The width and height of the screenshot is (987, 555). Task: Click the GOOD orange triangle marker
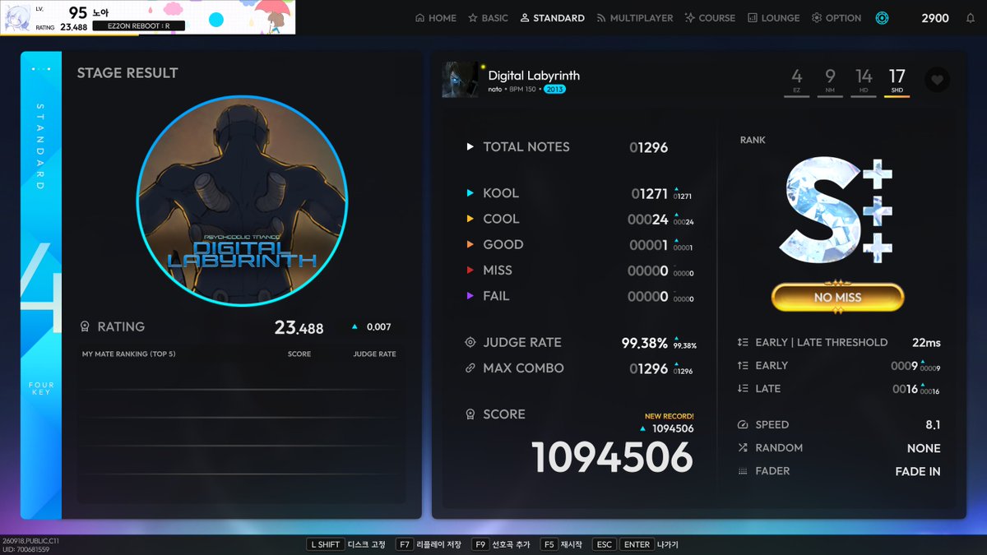pyautogui.click(x=470, y=244)
